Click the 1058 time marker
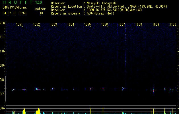The width and height of the screenshot is (179, 114). (x=139, y=25)
